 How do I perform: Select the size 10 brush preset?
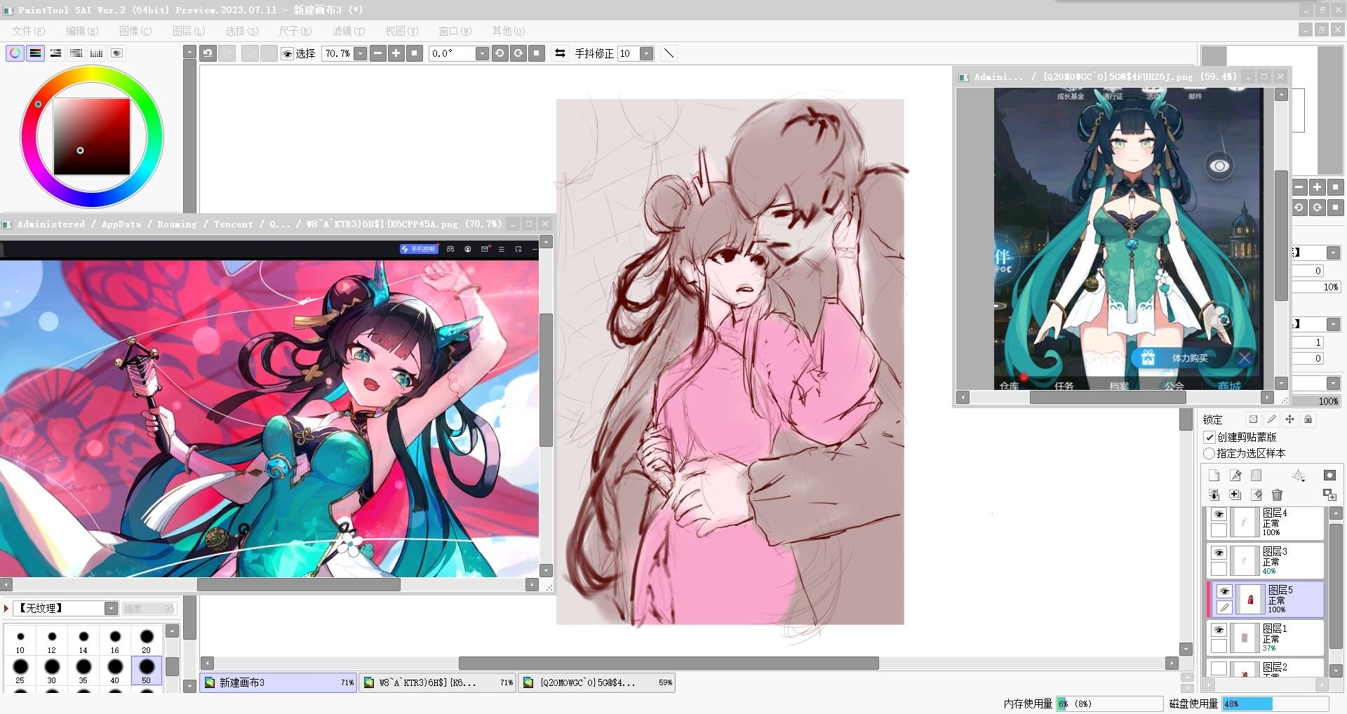(20, 640)
